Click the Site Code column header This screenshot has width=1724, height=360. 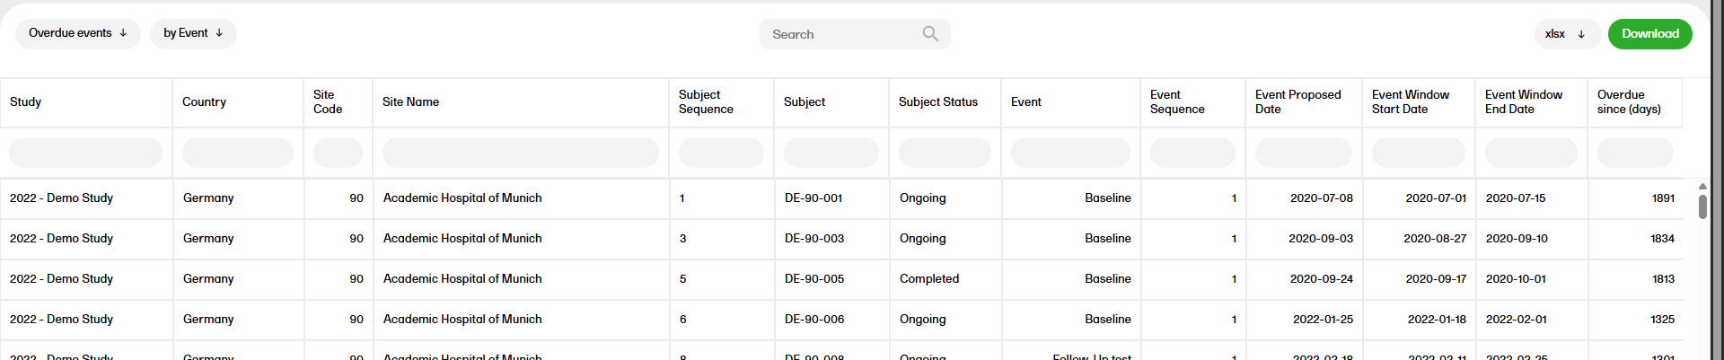[x=328, y=101]
